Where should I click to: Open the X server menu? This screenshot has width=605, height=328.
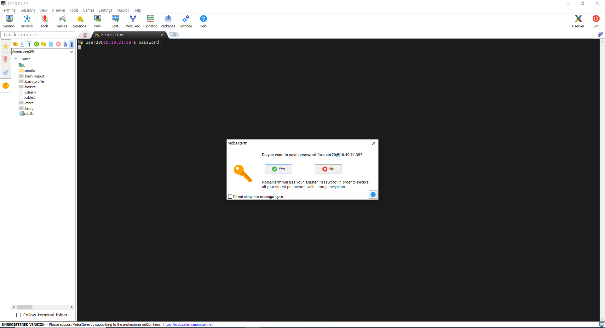point(59,10)
